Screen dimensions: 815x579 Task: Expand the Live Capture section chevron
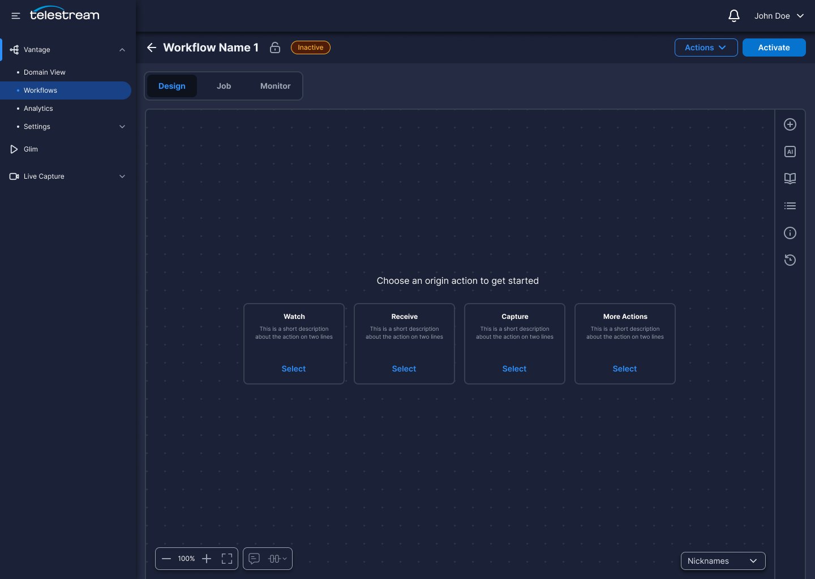(x=122, y=176)
